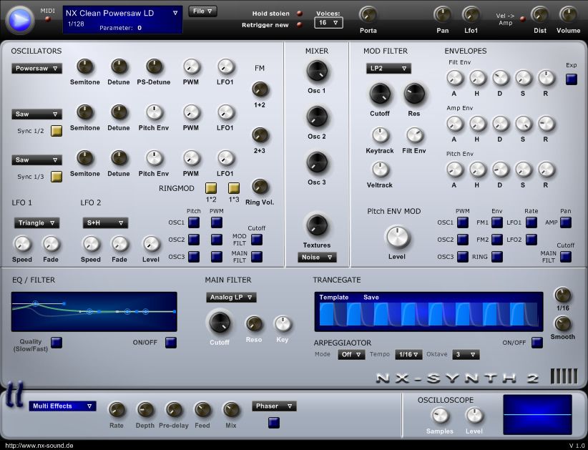Click the mixer Osc 2 knob
This screenshot has height=450, width=588.
317,117
